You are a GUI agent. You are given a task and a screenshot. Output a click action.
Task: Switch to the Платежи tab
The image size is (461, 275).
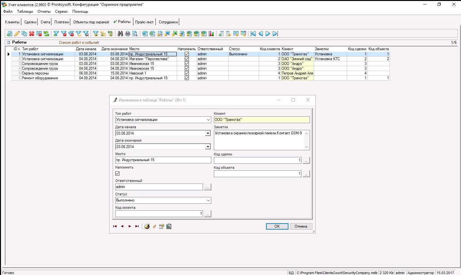[x=61, y=22]
